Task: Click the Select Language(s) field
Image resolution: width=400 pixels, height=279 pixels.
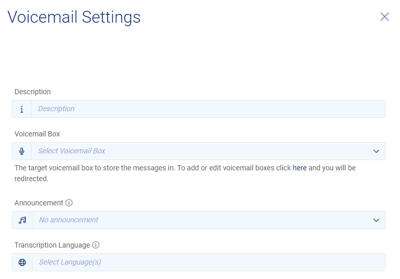Action: coord(206,263)
